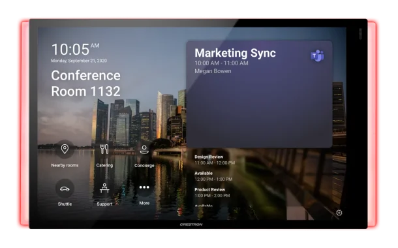Image resolution: width=398 pixels, height=248 pixels.
Task: Select the Marketing Sync meeting card
Action: pyautogui.click(x=259, y=95)
